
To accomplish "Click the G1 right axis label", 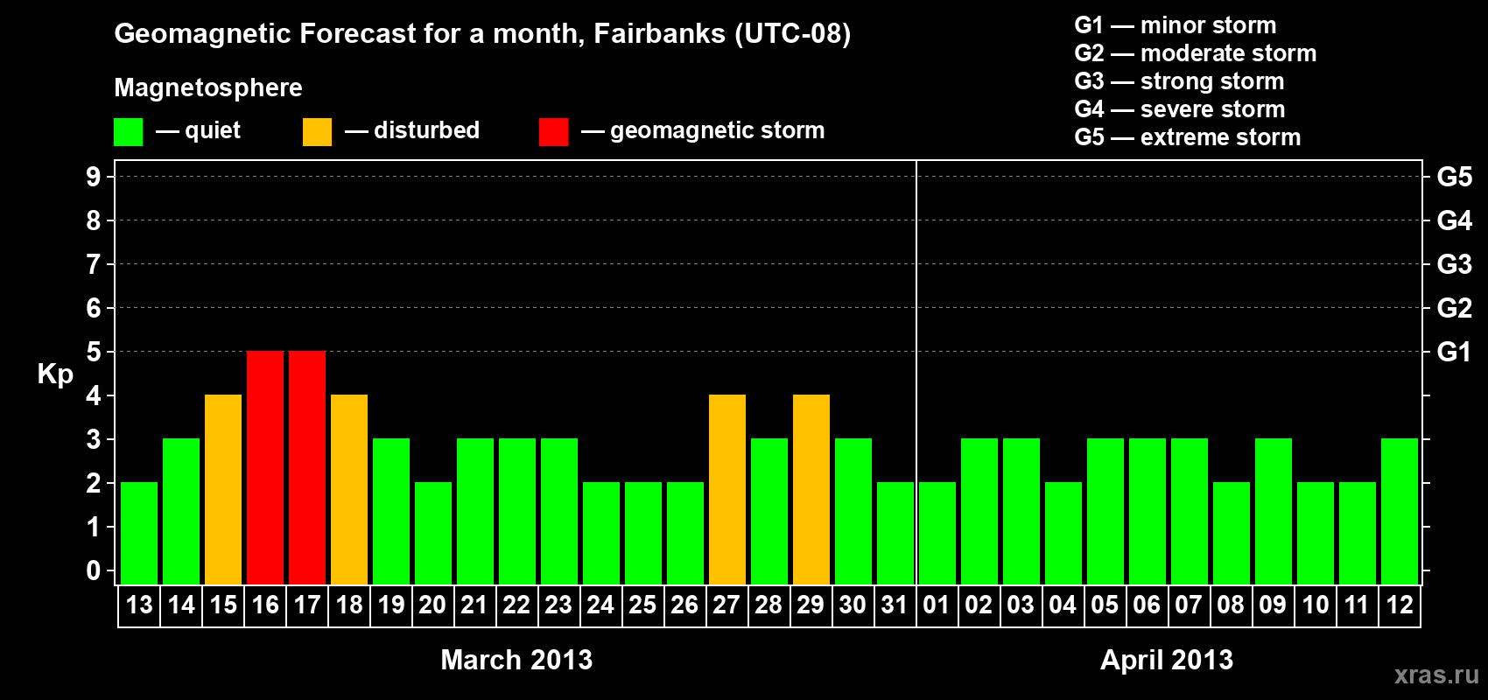I will pyautogui.click(x=1455, y=352).
